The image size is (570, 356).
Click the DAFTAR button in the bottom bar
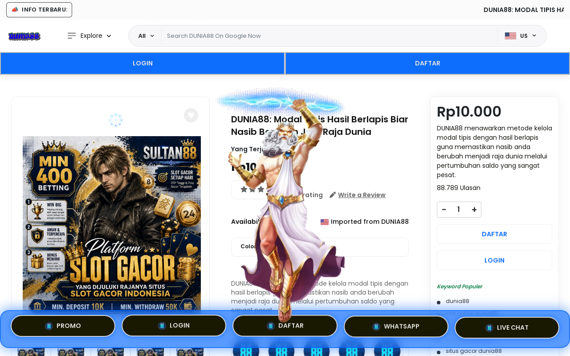(285, 326)
